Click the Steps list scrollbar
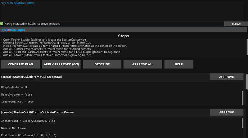 click(x=247, y=47)
